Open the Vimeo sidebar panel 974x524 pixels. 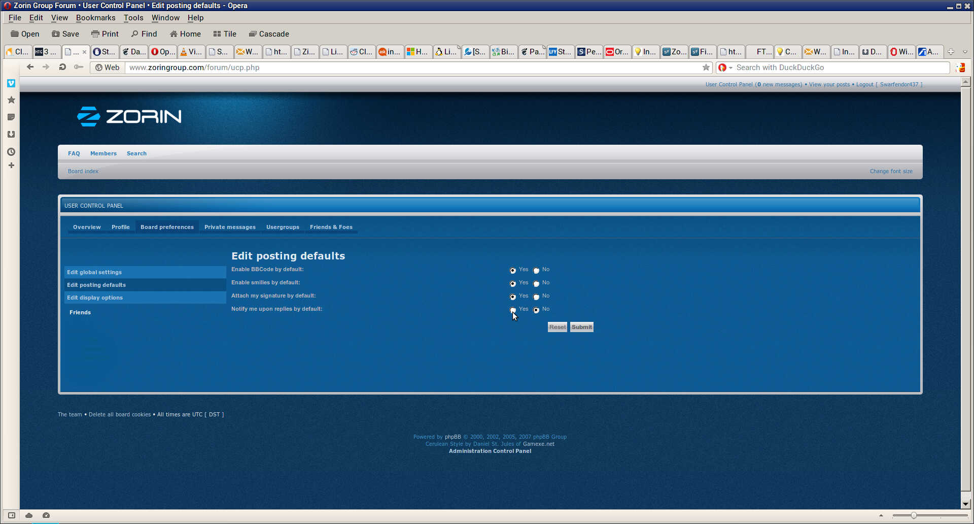point(11,83)
